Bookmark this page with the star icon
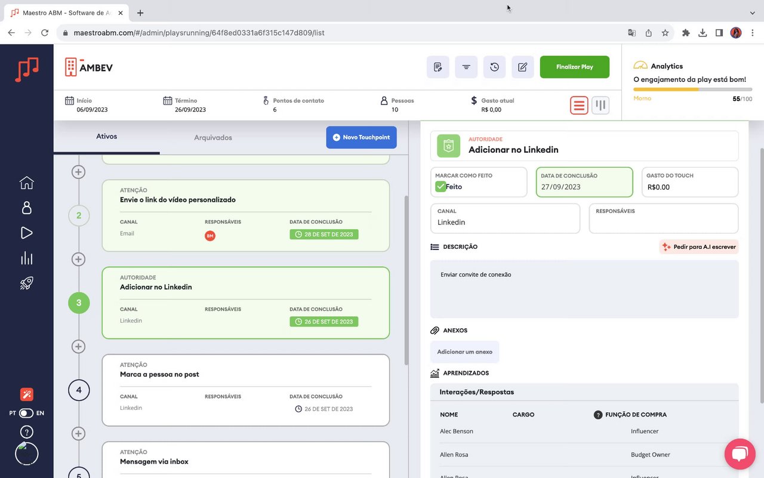 (x=665, y=33)
